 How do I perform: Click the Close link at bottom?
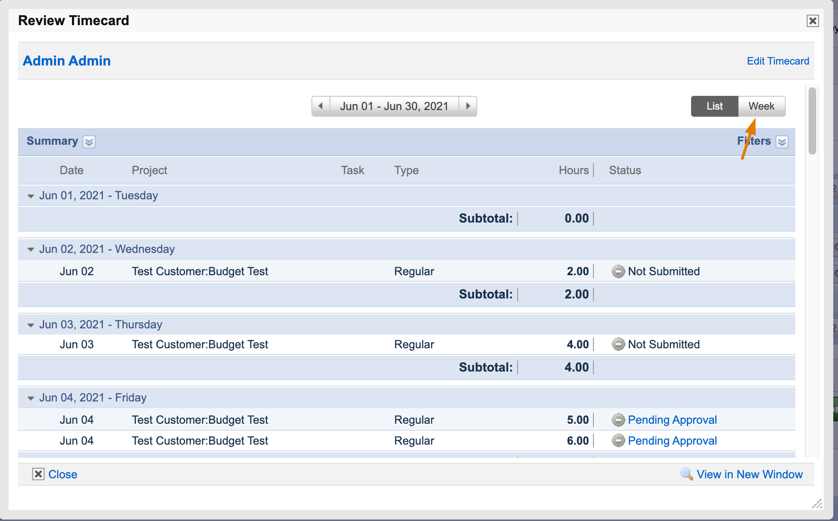(x=63, y=474)
